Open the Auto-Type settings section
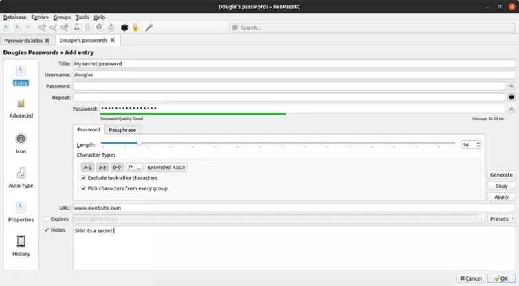The image size is (519, 286). click(x=21, y=177)
